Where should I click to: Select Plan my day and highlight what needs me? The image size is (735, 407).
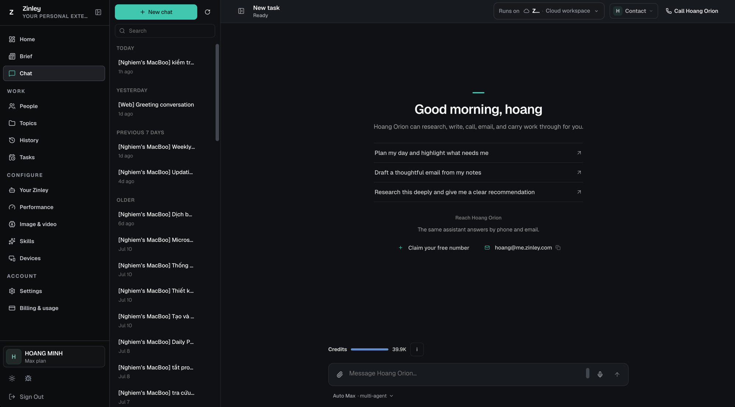point(478,153)
